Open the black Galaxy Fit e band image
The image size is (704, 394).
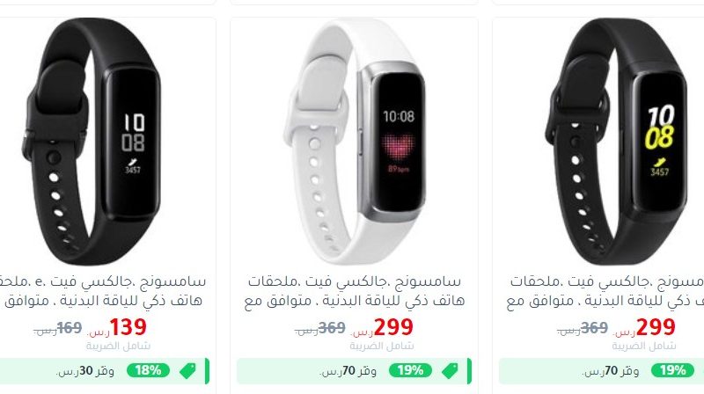[92, 142]
